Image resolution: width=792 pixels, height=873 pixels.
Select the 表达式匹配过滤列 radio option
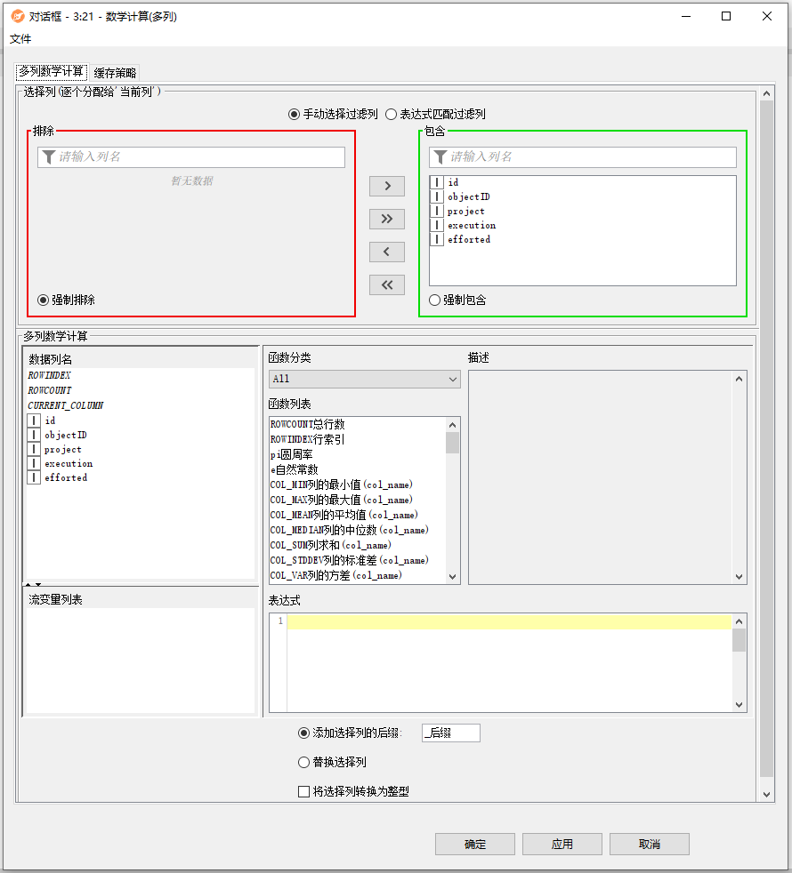(392, 114)
